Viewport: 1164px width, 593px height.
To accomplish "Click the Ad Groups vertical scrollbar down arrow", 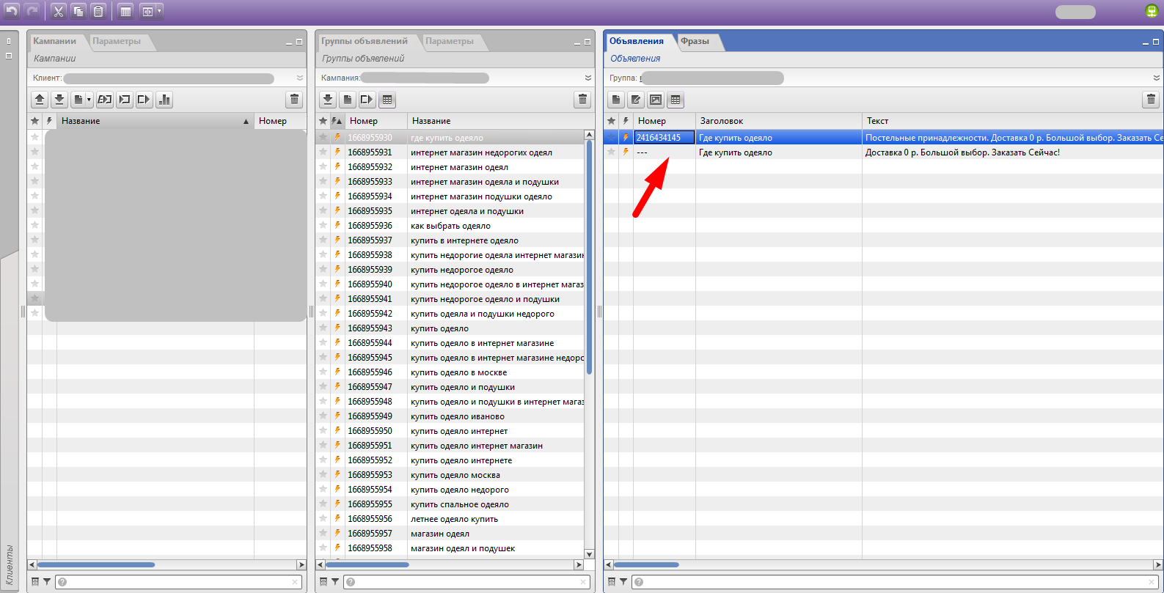I will click(x=589, y=554).
